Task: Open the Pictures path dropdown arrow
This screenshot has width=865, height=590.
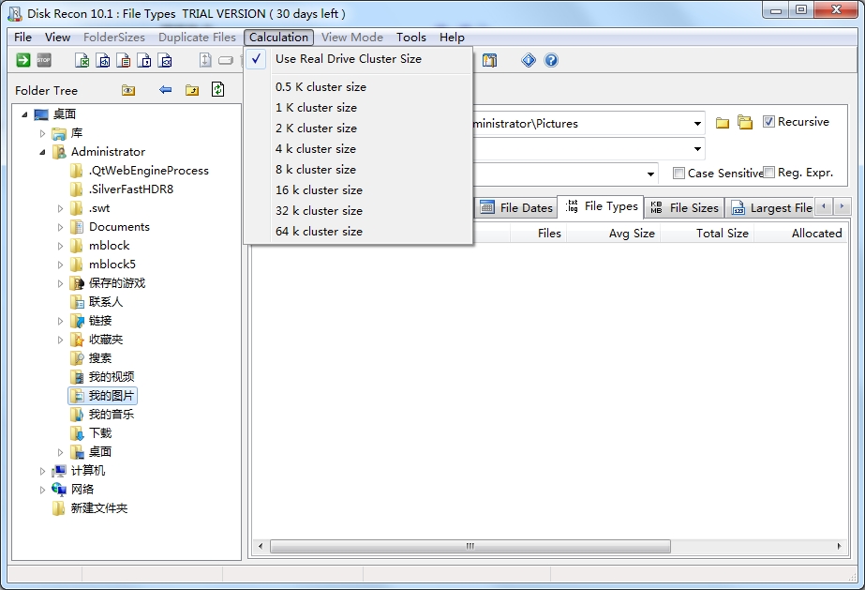Action: (x=697, y=124)
